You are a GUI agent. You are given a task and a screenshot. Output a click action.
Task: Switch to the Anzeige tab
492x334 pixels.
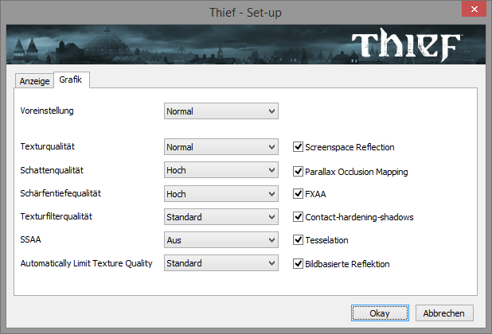coord(34,81)
